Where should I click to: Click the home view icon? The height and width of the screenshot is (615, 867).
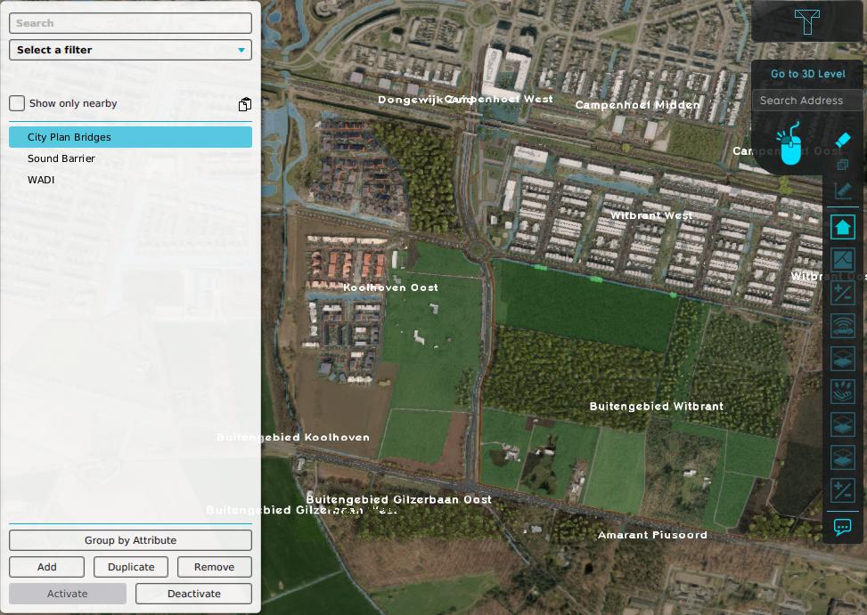pos(842,227)
